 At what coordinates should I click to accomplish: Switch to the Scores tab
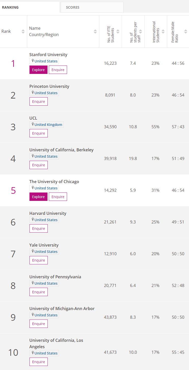pyautogui.click(x=73, y=7)
